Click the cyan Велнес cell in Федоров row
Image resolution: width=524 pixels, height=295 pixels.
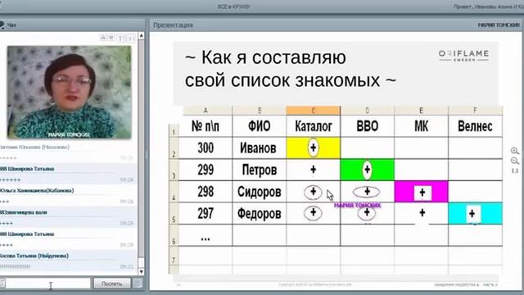pyautogui.click(x=475, y=213)
